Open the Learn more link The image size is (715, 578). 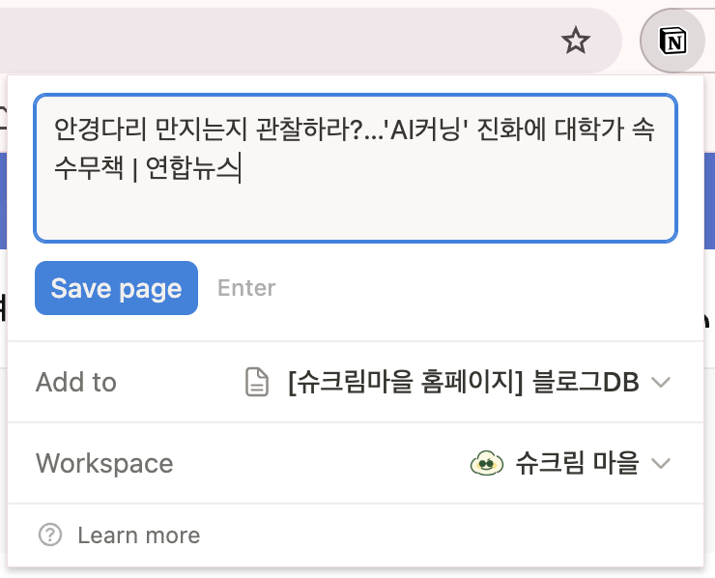(138, 535)
